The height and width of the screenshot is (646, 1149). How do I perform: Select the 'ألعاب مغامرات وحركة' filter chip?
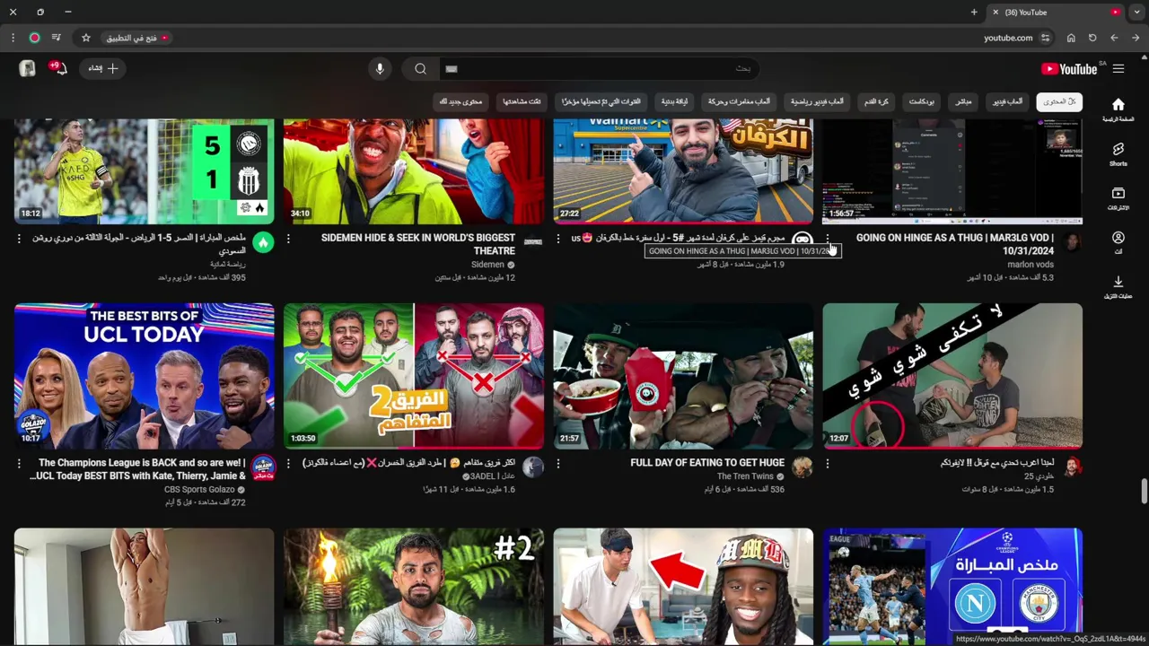739,101
